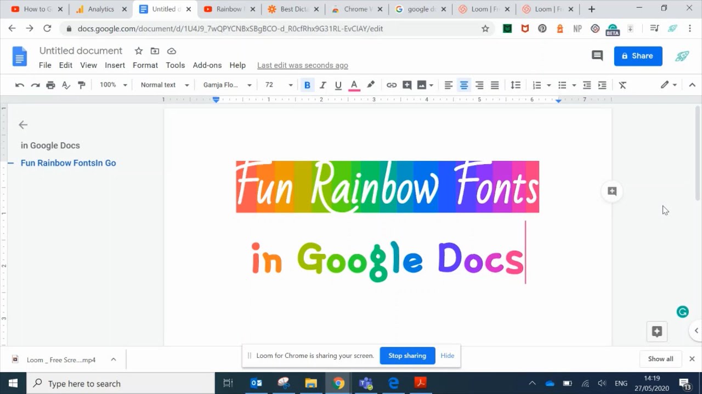The height and width of the screenshot is (394, 702).
Task: Click Last edit was seconds ago link
Action: coord(303,65)
